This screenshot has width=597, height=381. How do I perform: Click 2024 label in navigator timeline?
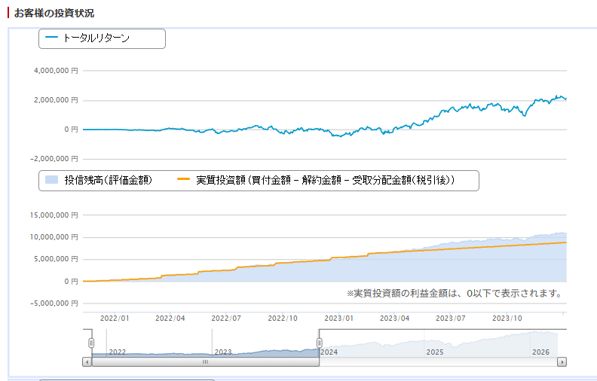click(x=329, y=352)
